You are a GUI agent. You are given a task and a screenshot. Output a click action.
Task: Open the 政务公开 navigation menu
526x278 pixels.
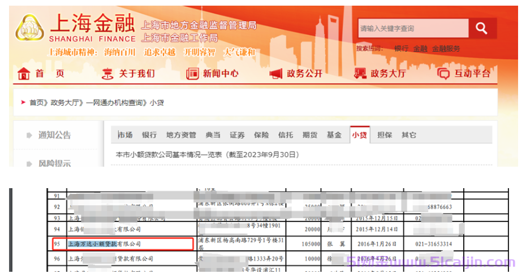tap(305, 73)
